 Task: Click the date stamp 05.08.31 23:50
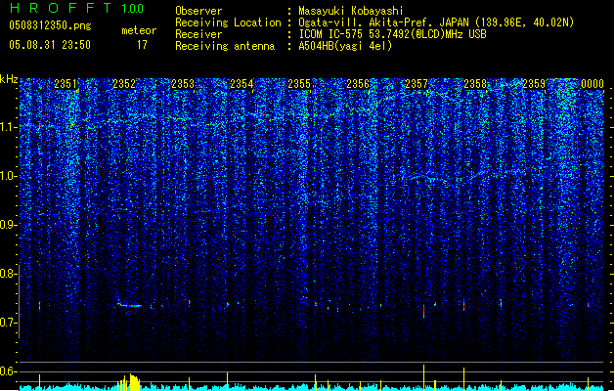click(50, 45)
